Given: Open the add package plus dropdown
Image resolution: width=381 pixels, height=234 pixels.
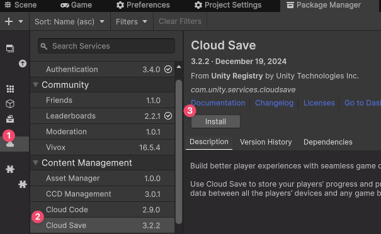Looking at the screenshot, I should pos(14,21).
